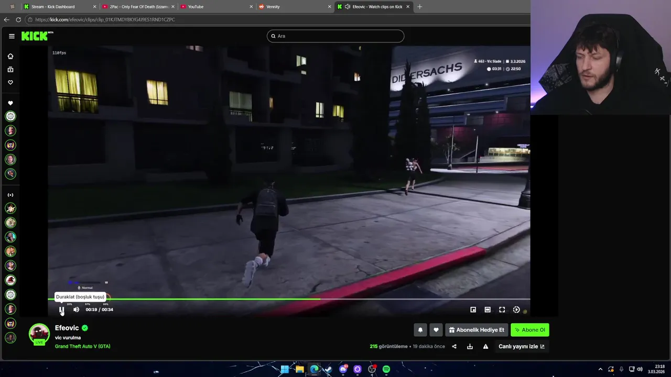
Task: Open Steam from the taskbar
Action: (x=328, y=369)
